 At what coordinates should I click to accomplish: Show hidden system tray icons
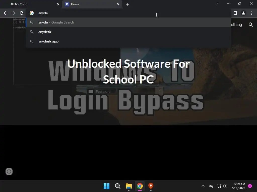203,186
